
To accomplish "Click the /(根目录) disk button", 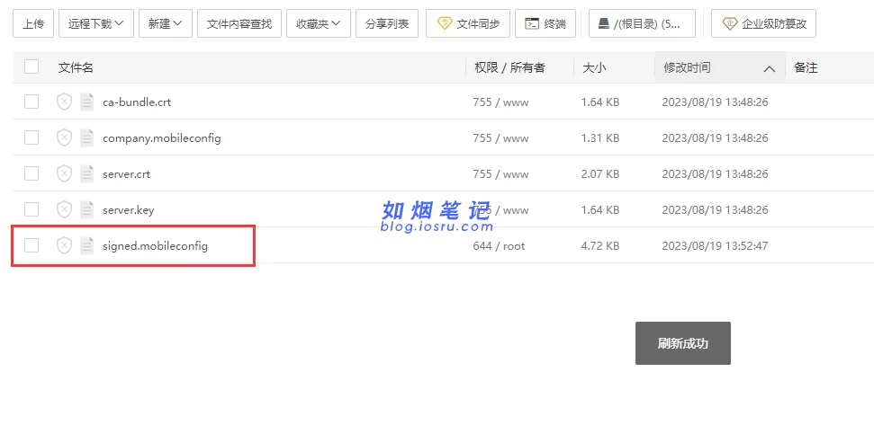I will point(642,23).
